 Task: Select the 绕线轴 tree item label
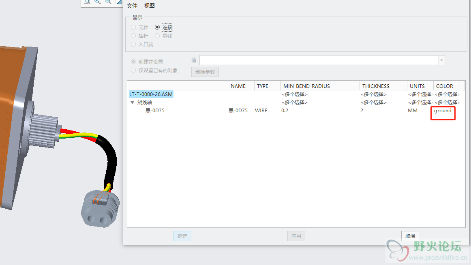click(x=145, y=103)
